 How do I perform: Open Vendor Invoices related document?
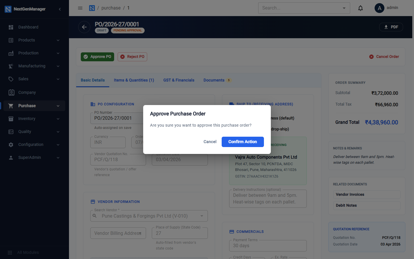[x=367, y=195]
